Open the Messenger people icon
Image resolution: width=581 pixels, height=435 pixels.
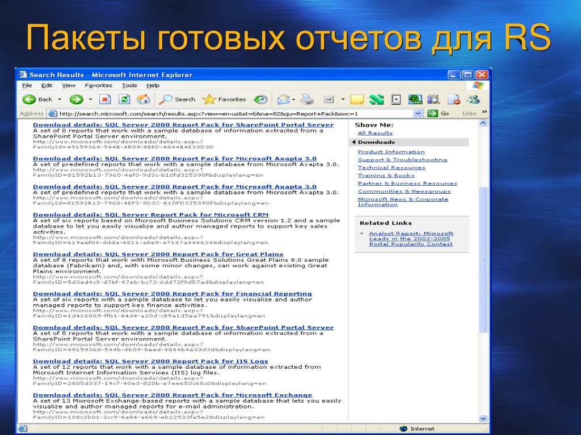(473, 99)
